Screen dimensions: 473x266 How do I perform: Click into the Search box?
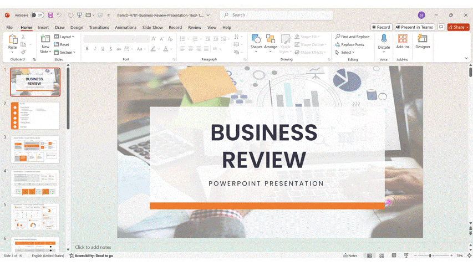pyautogui.click(x=276, y=15)
